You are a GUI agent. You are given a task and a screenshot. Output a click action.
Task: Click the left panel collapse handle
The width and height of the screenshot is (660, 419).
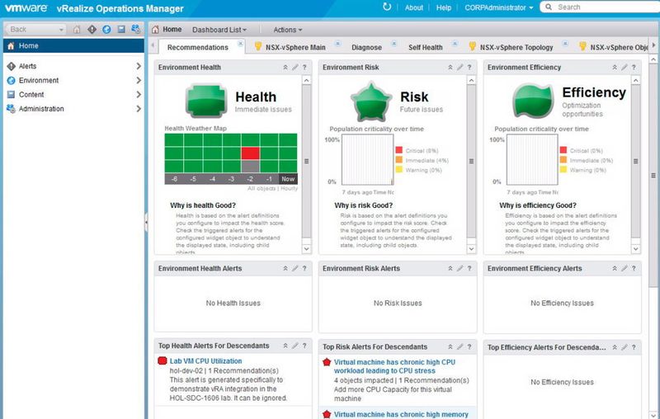pos(146,221)
